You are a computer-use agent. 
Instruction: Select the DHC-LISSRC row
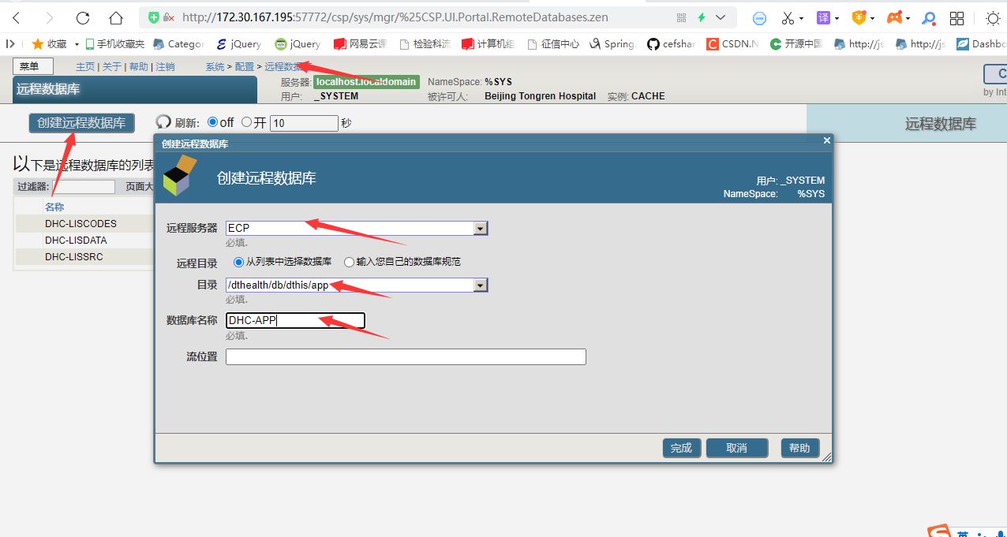84,257
